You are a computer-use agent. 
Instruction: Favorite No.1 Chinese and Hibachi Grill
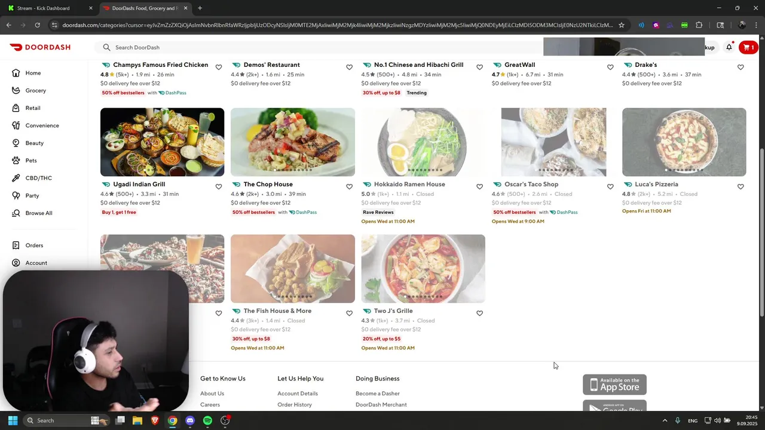pyautogui.click(x=479, y=67)
